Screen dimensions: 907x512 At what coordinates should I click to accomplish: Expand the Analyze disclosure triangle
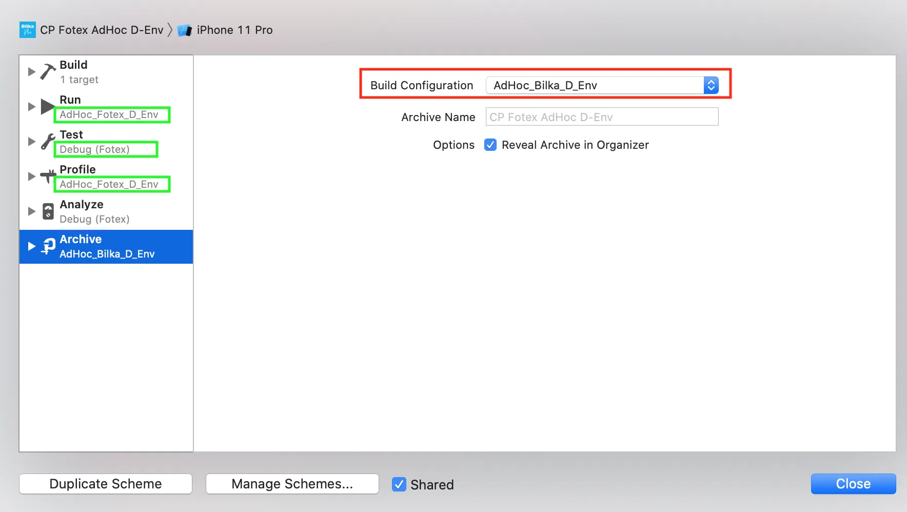[x=31, y=211]
